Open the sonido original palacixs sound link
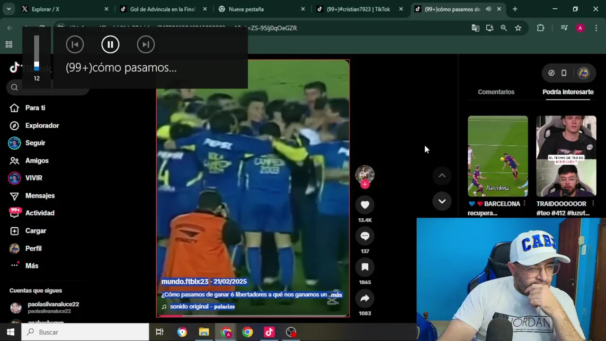This screenshot has height=341, width=606. click(x=202, y=306)
